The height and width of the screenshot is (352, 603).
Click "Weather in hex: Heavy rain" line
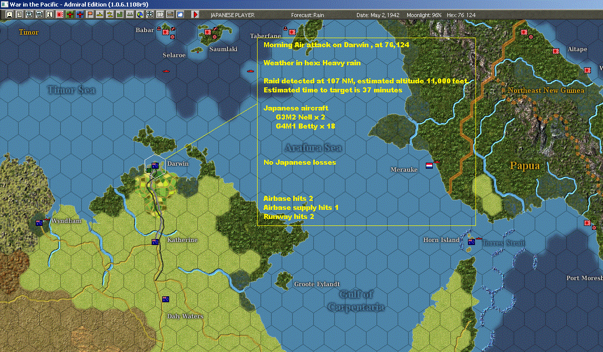[x=312, y=63]
